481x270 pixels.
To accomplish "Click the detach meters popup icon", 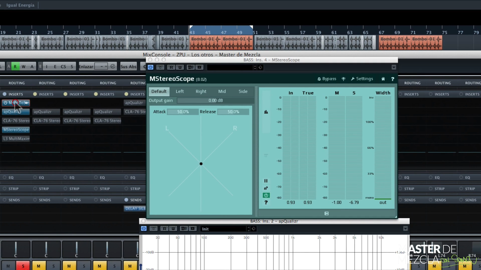I will point(266,188).
